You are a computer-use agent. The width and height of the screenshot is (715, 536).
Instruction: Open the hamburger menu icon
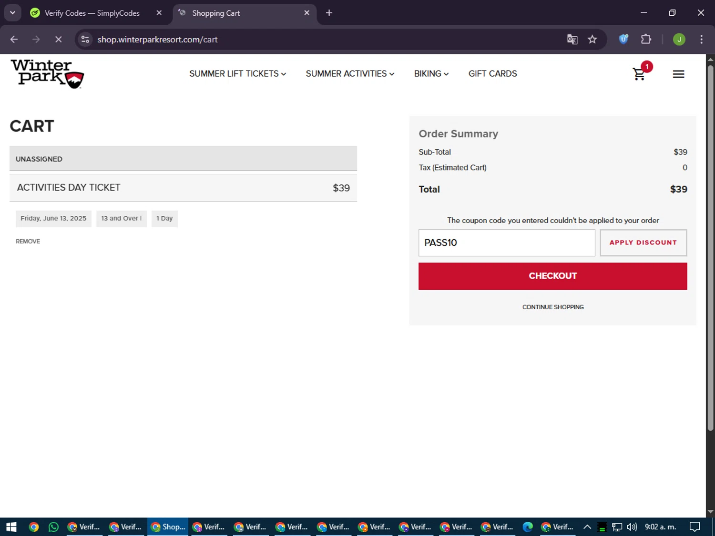(x=678, y=74)
